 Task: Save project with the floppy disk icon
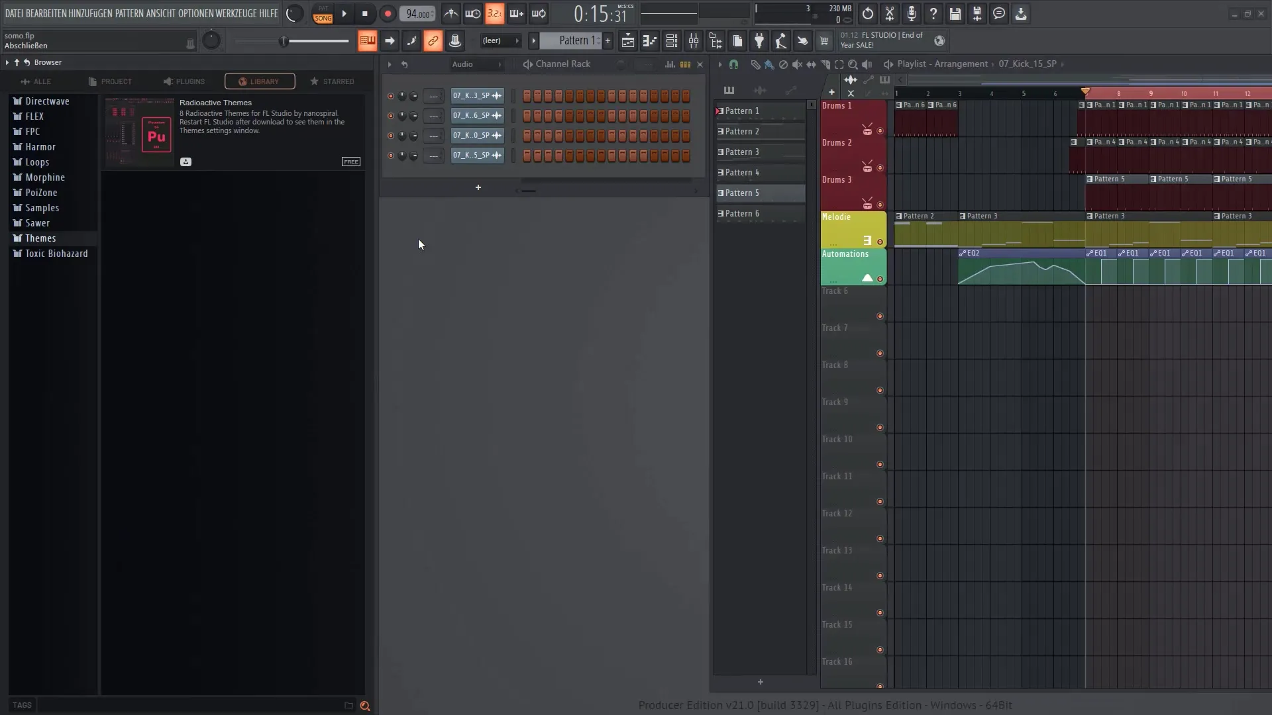(x=955, y=14)
